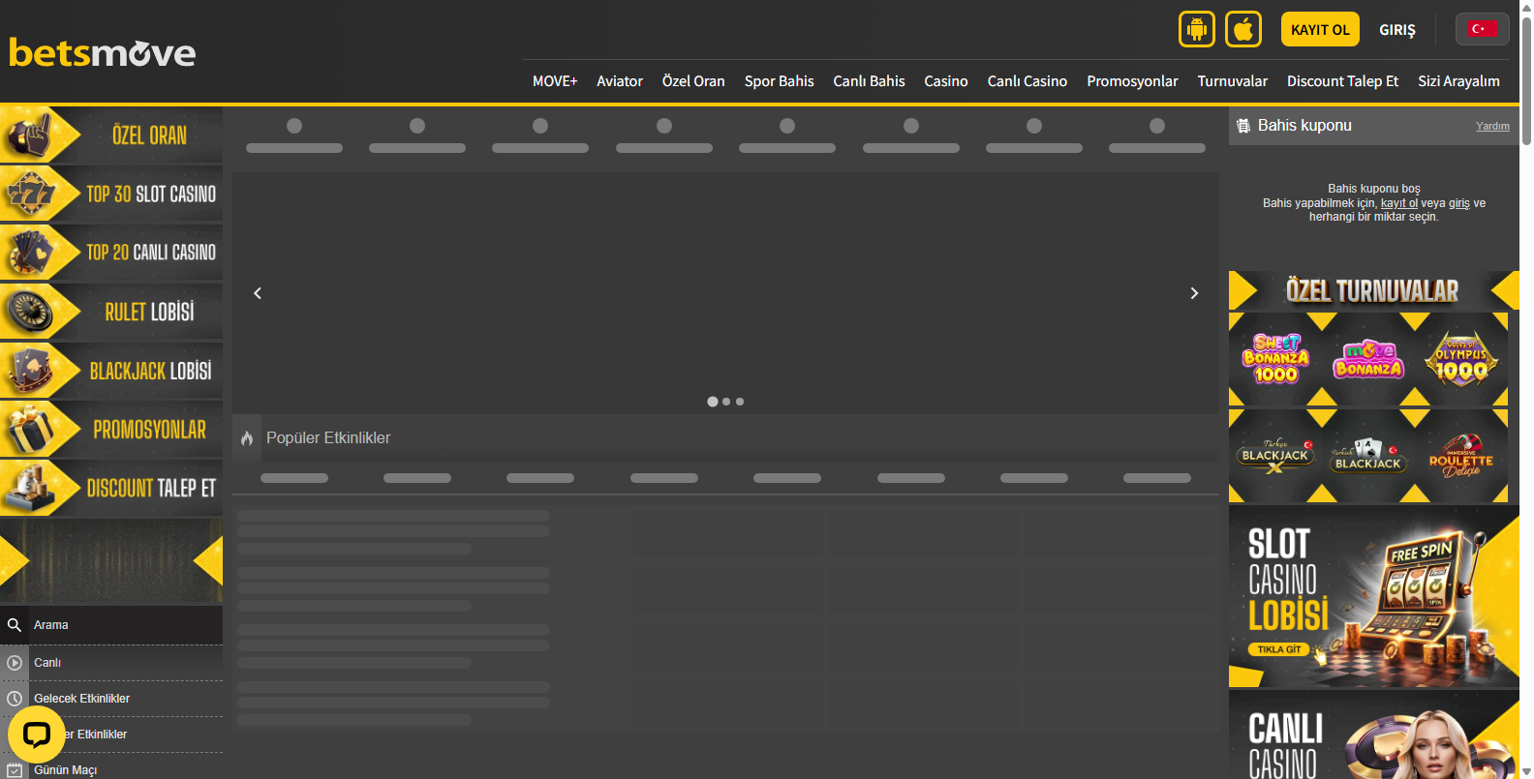The width and height of the screenshot is (1534, 779).
Task: Open Sizi Arayalım callback page
Action: [1458, 81]
